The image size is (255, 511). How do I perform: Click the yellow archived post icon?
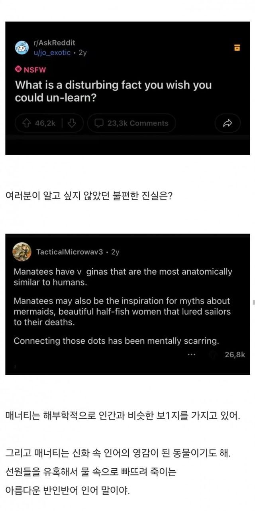(237, 48)
